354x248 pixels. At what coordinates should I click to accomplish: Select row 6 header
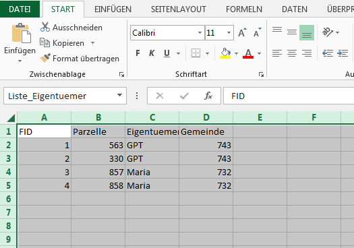(x=8, y=199)
